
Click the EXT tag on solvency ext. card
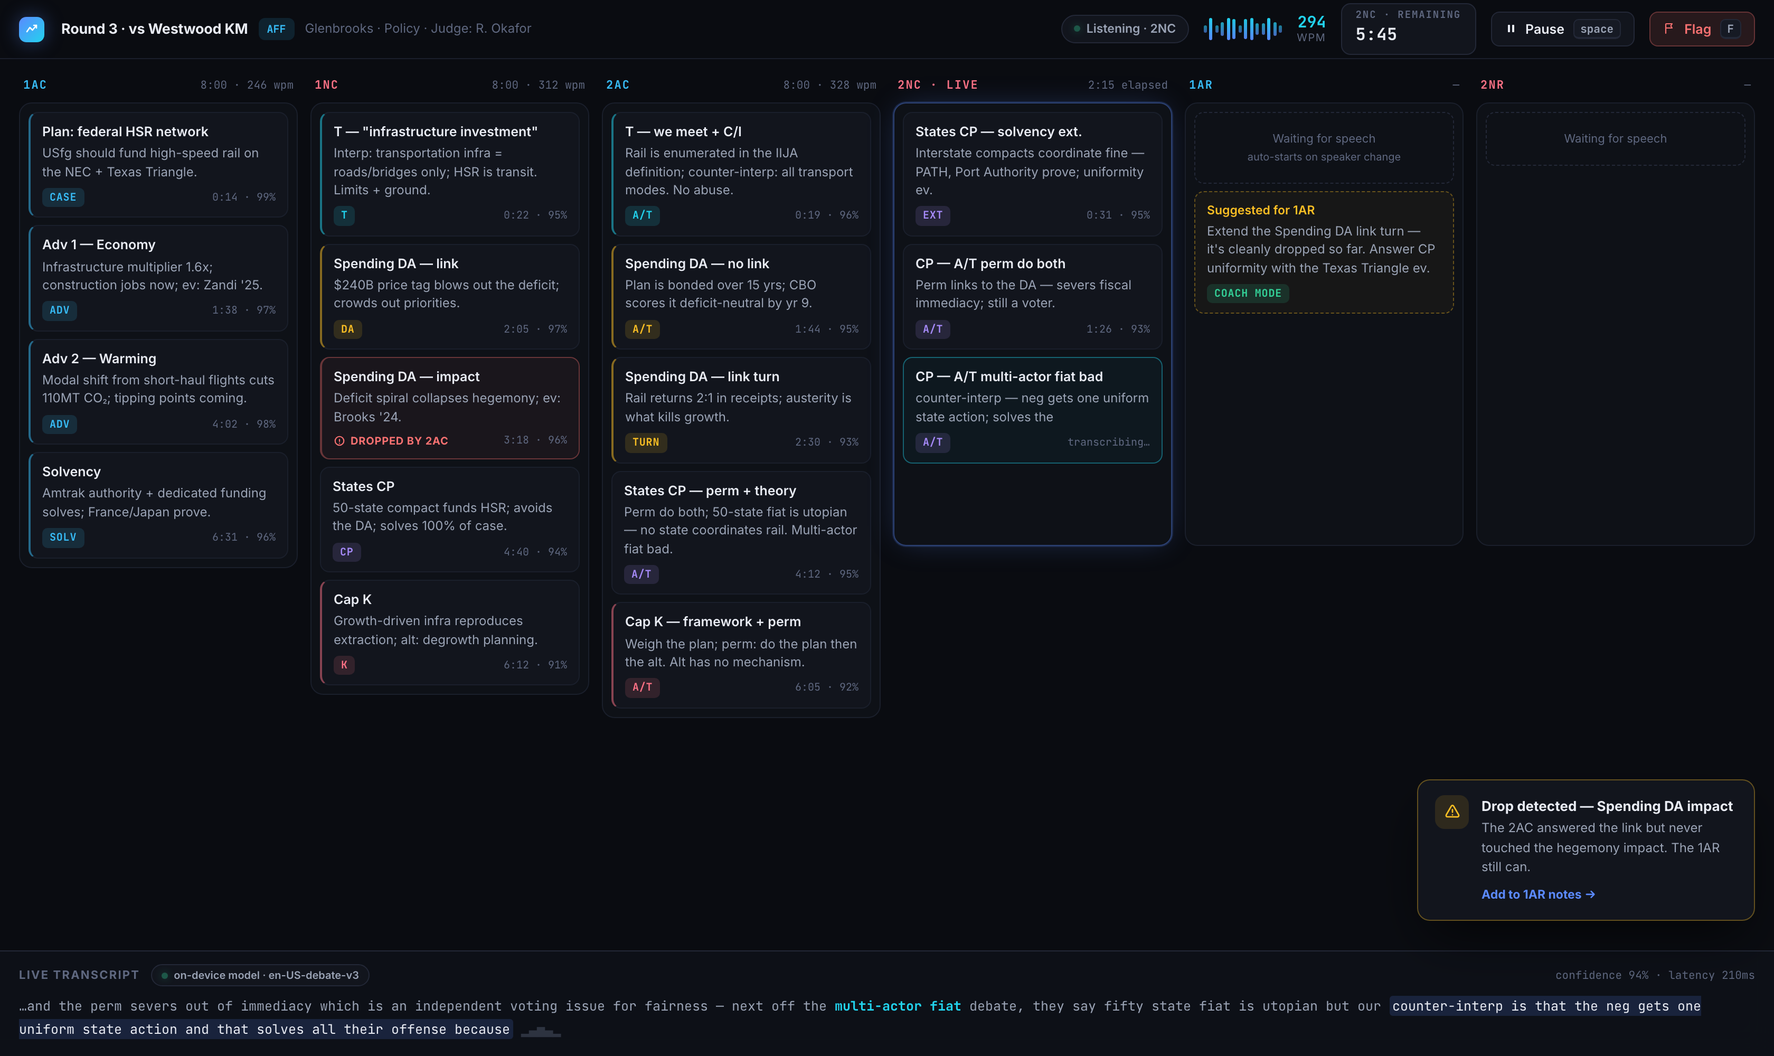tap(932, 215)
